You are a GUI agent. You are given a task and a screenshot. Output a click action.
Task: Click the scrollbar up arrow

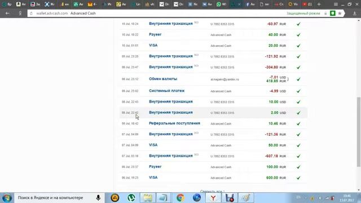[x=359, y=20]
